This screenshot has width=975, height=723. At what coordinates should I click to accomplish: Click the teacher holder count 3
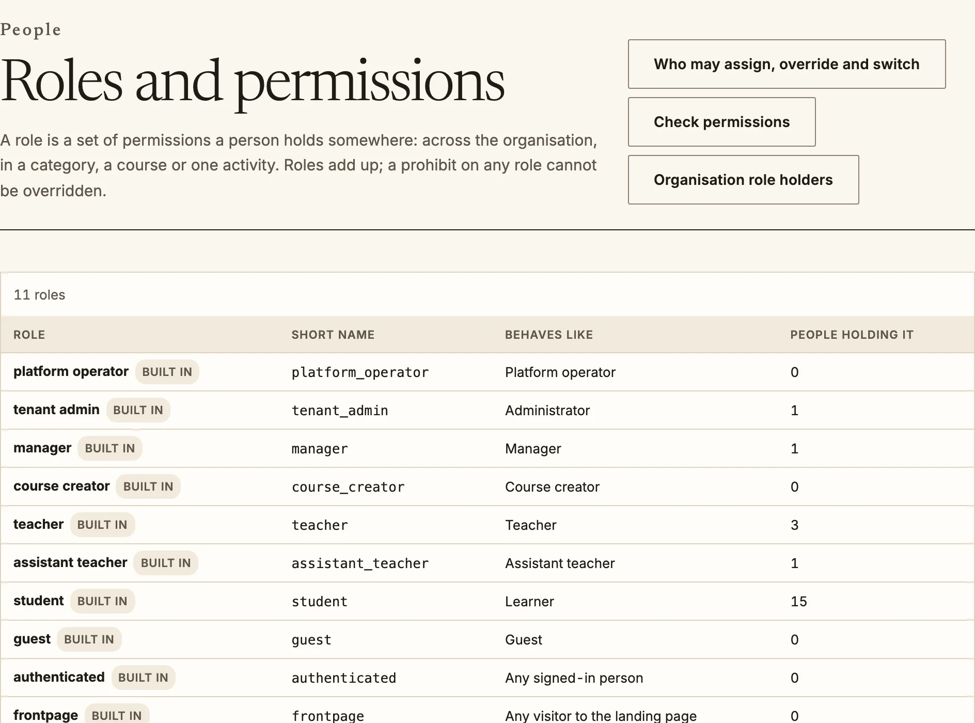(x=794, y=525)
